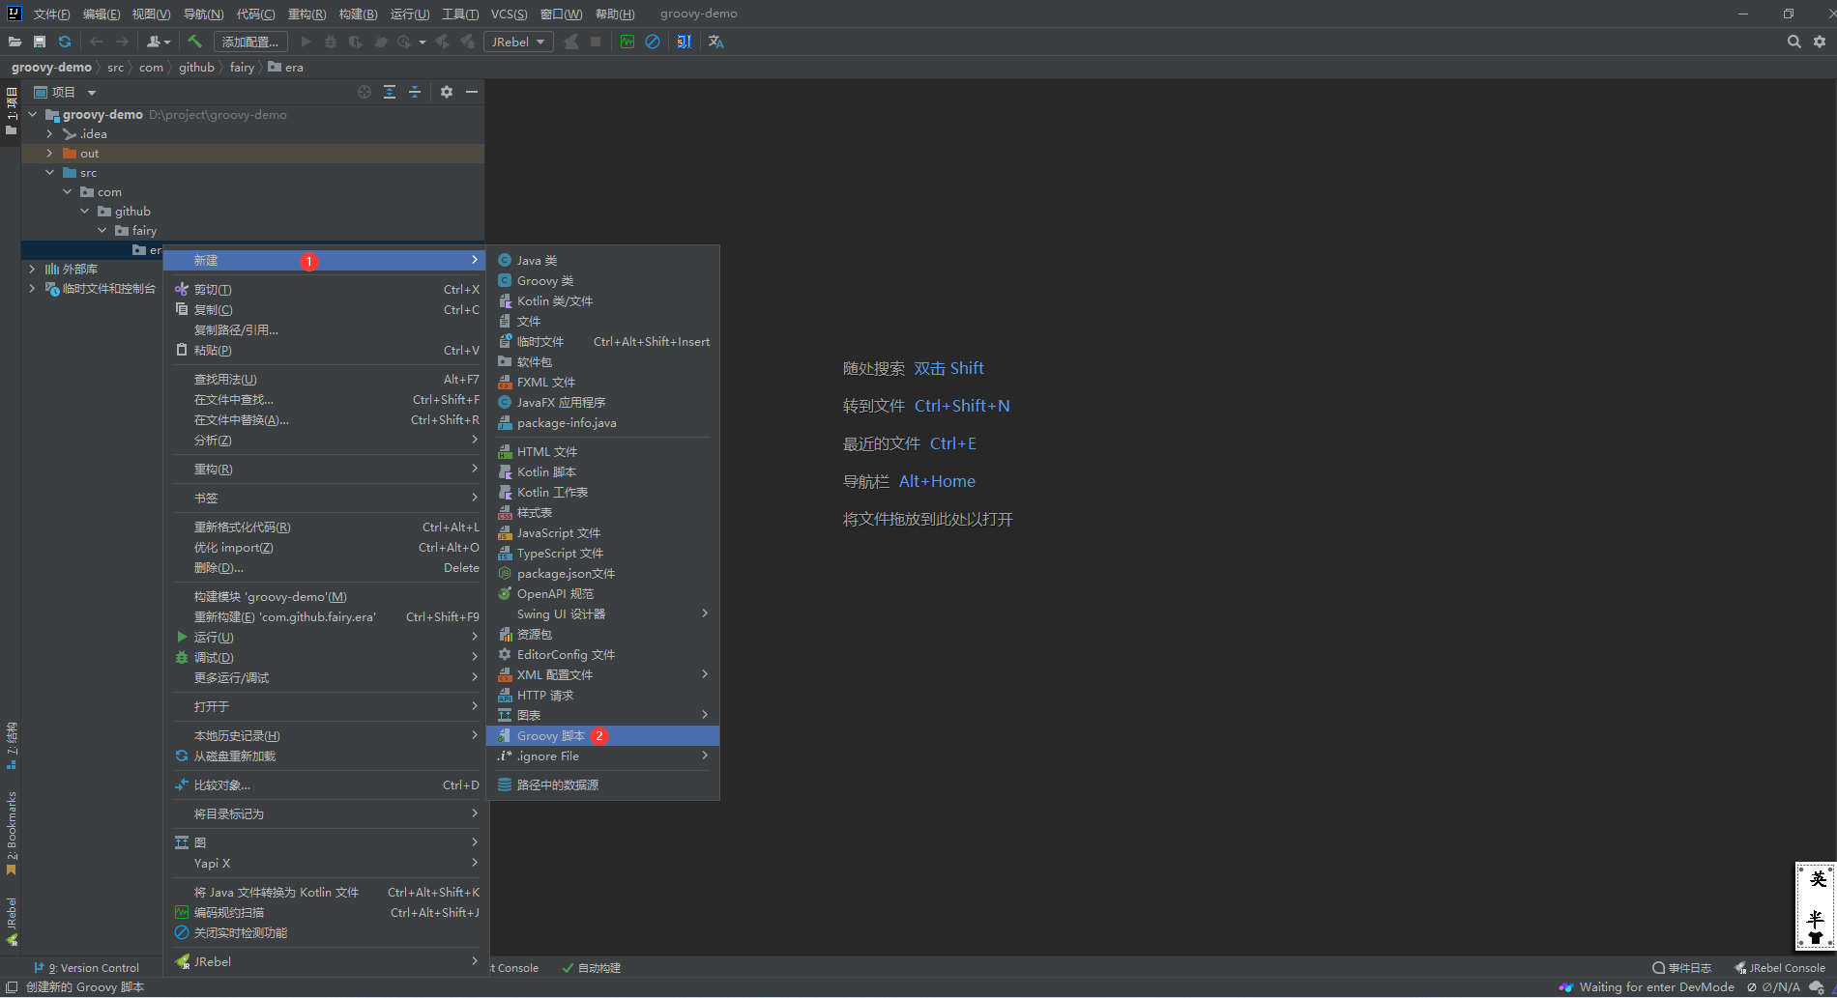The height and width of the screenshot is (998, 1837).
Task: Open JRebel Console in status bar
Action: tap(1779, 967)
